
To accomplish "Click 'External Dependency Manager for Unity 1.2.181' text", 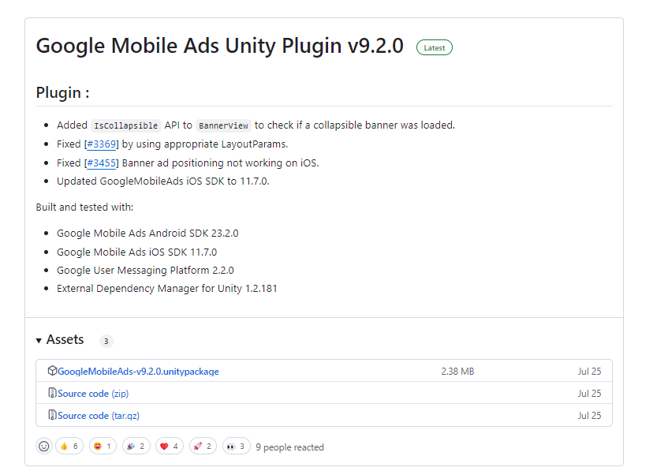I will [167, 289].
